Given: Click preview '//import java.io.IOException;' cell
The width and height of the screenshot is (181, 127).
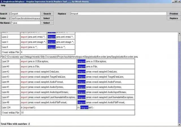Looking at the screenshot, I should point(106,61).
